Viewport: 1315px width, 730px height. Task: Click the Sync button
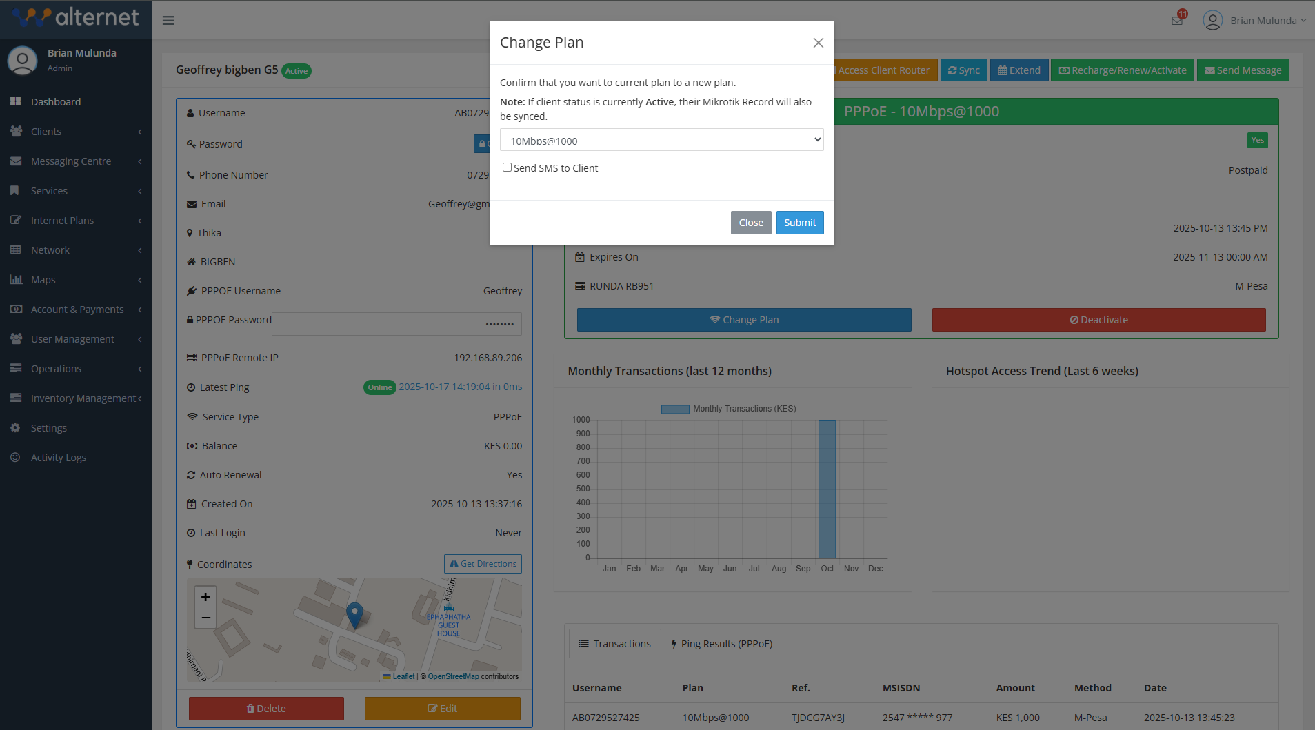coord(963,70)
